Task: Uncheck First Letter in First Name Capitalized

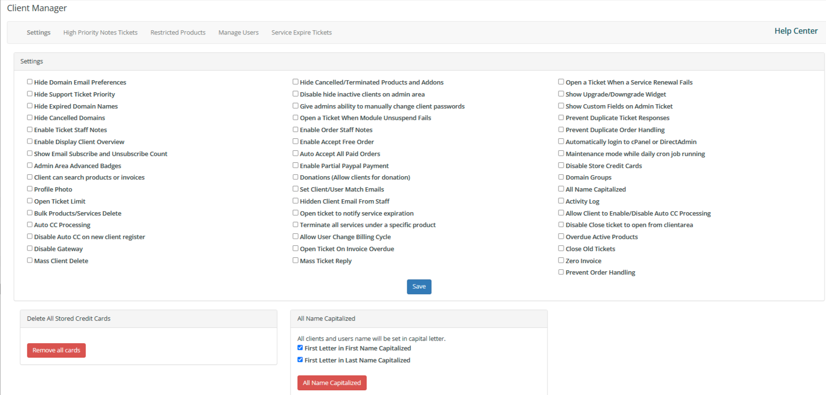Action: tap(300, 348)
